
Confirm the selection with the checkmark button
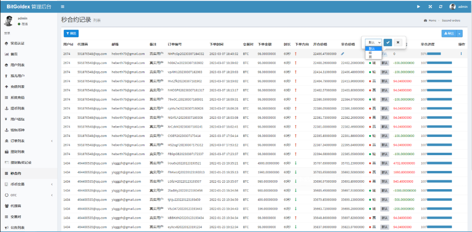pyautogui.click(x=388, y=42)
